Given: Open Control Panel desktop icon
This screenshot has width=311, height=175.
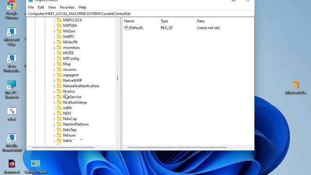Looking at the screenshot, I should [35, 167].
